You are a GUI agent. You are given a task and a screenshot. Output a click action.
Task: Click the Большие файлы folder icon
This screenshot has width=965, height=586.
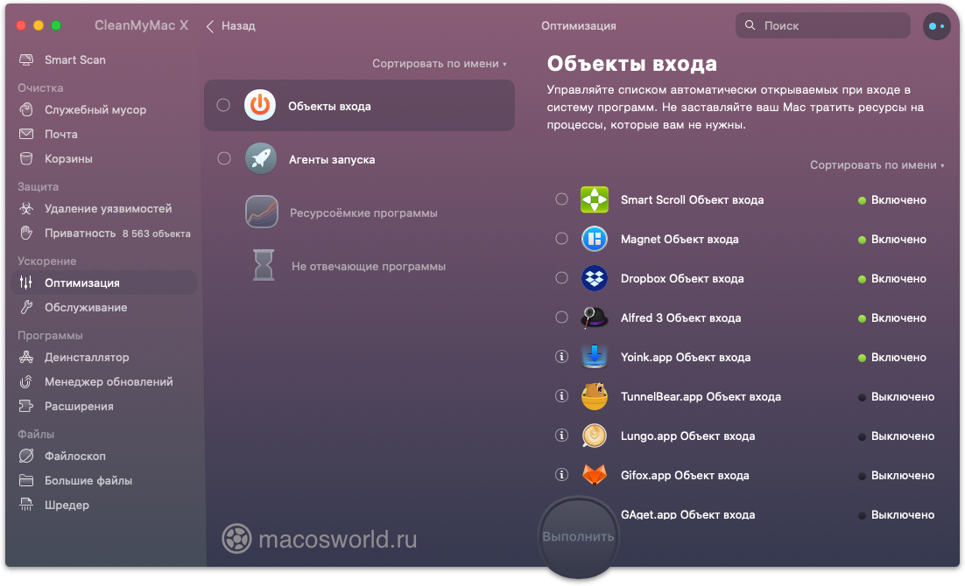click(x=26, y=480)
